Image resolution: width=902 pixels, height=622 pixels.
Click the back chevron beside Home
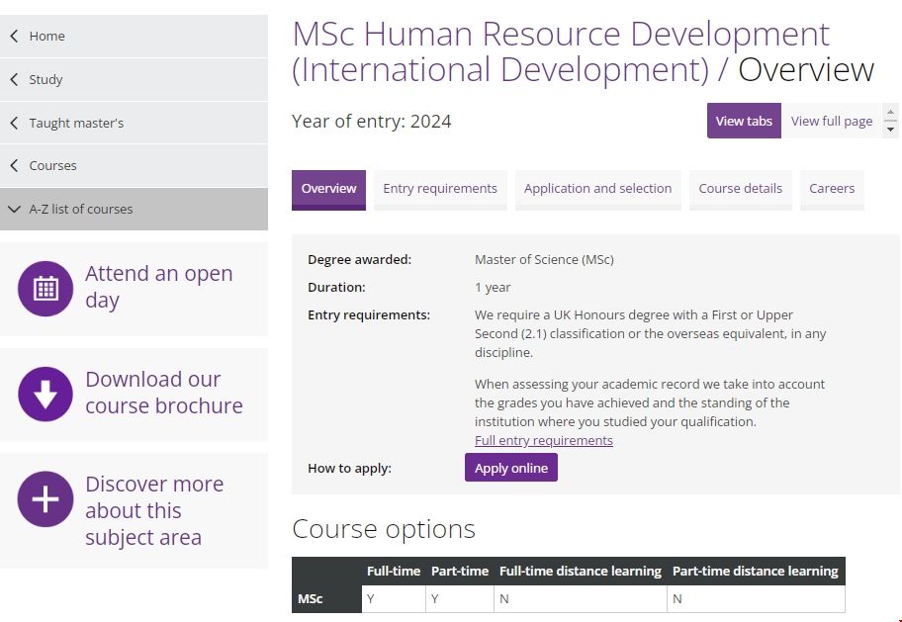pyautogui.click(x=14, y=36)
